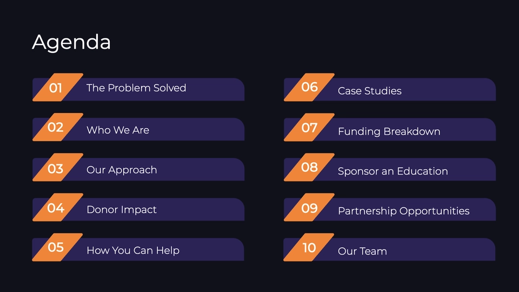This screenshot has height=292, width=519.
Task: Select The Problem Solved agenda item
Action: [138, 89]
